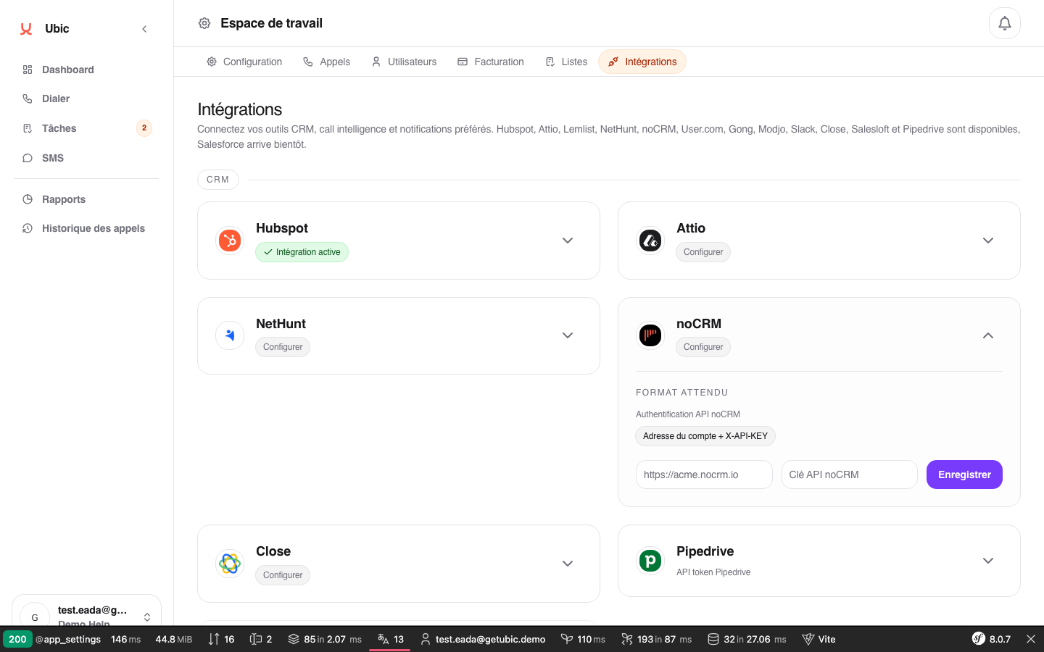Switch to the Configuration tab
Viewport: 1044px width, 652px height.
tap(244, 62)
